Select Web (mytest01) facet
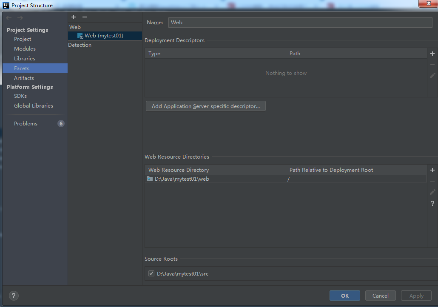The image size is (438, 307). pyautogui.click(x=105, y=36)
